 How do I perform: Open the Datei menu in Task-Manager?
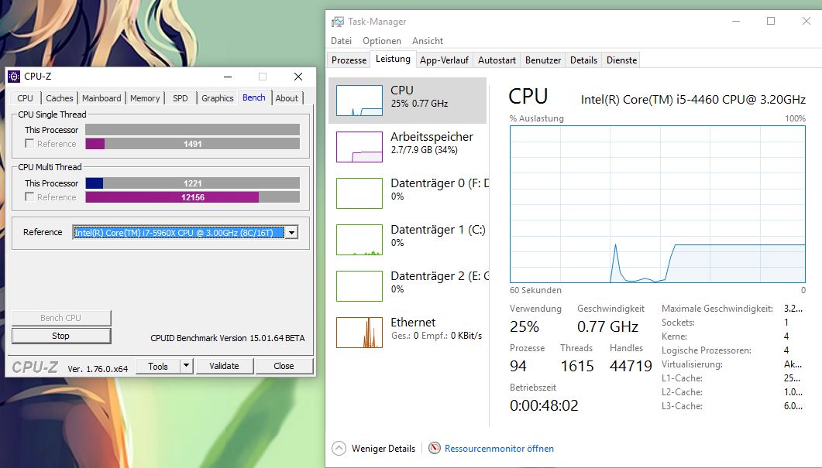[342, 41]
